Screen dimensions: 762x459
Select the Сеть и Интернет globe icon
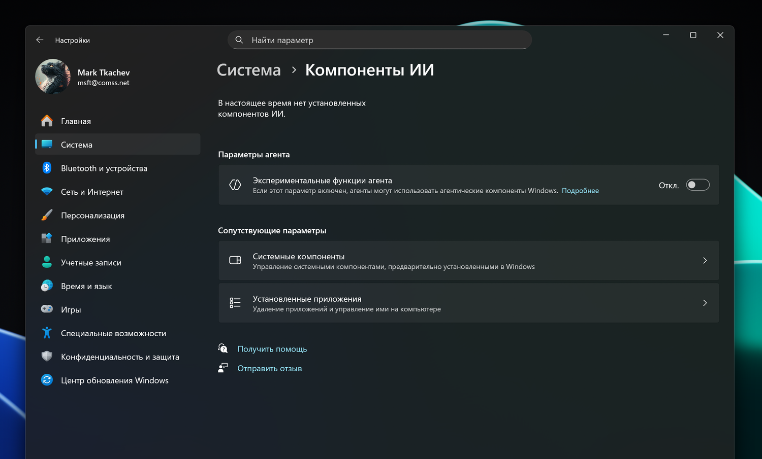[x=46, y=191]
